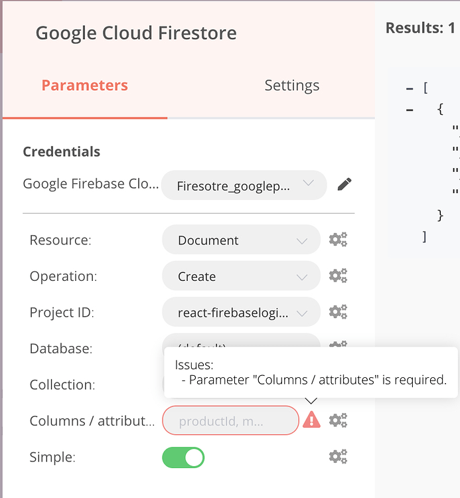Click the Google Cloud Firestore node title
The image size is (460, 498).
tap(136, 33)
